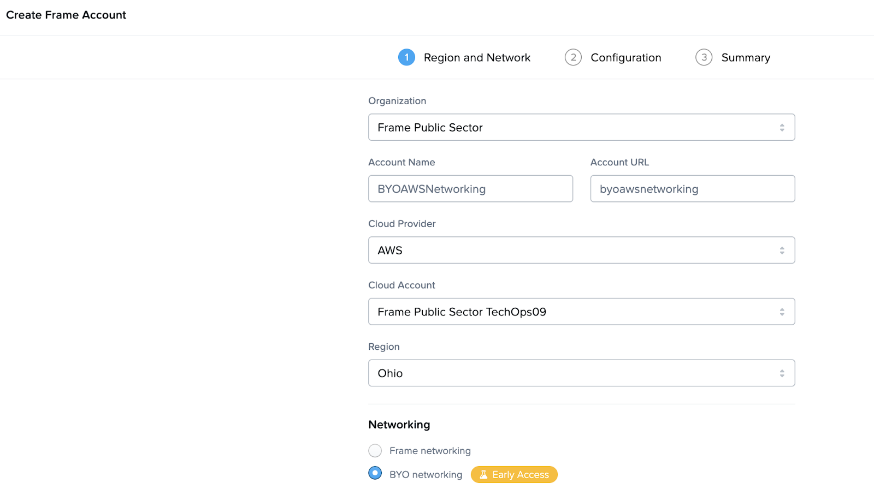Click the step 2 circle icon
The image size is (874, 495).
(573, 57)
